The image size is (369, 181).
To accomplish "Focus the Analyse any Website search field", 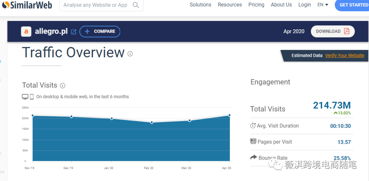I will (x=95, y=5).
